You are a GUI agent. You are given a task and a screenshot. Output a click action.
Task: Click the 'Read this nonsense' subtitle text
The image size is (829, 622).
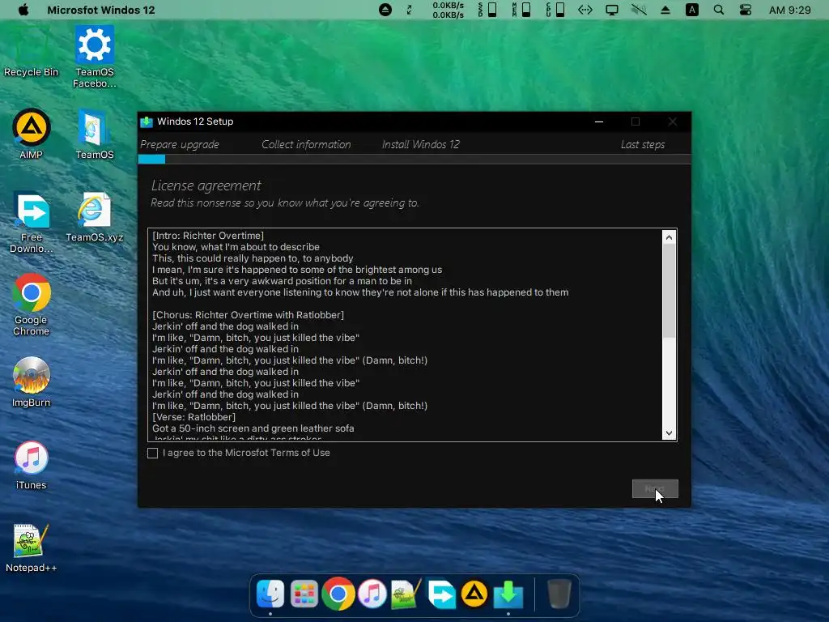pyautogui.click(x=284, y=203)
